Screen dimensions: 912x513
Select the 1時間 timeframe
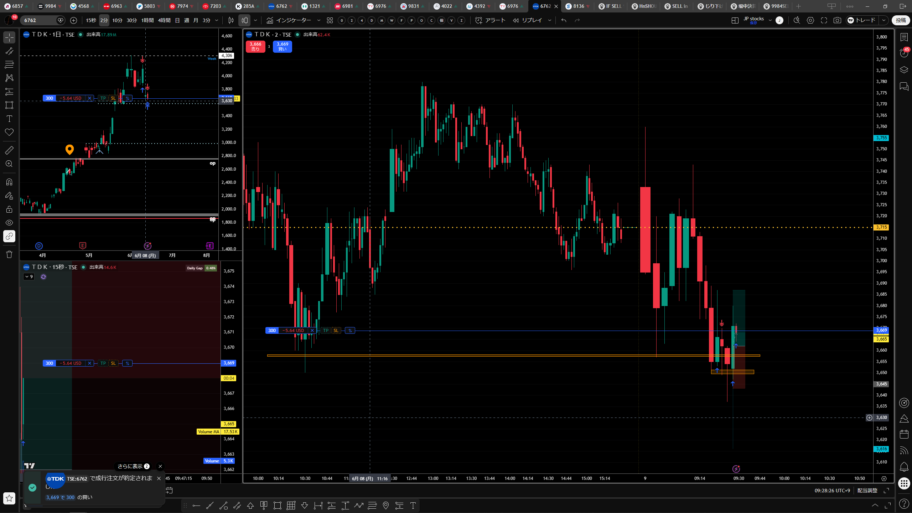click(147, 20)
